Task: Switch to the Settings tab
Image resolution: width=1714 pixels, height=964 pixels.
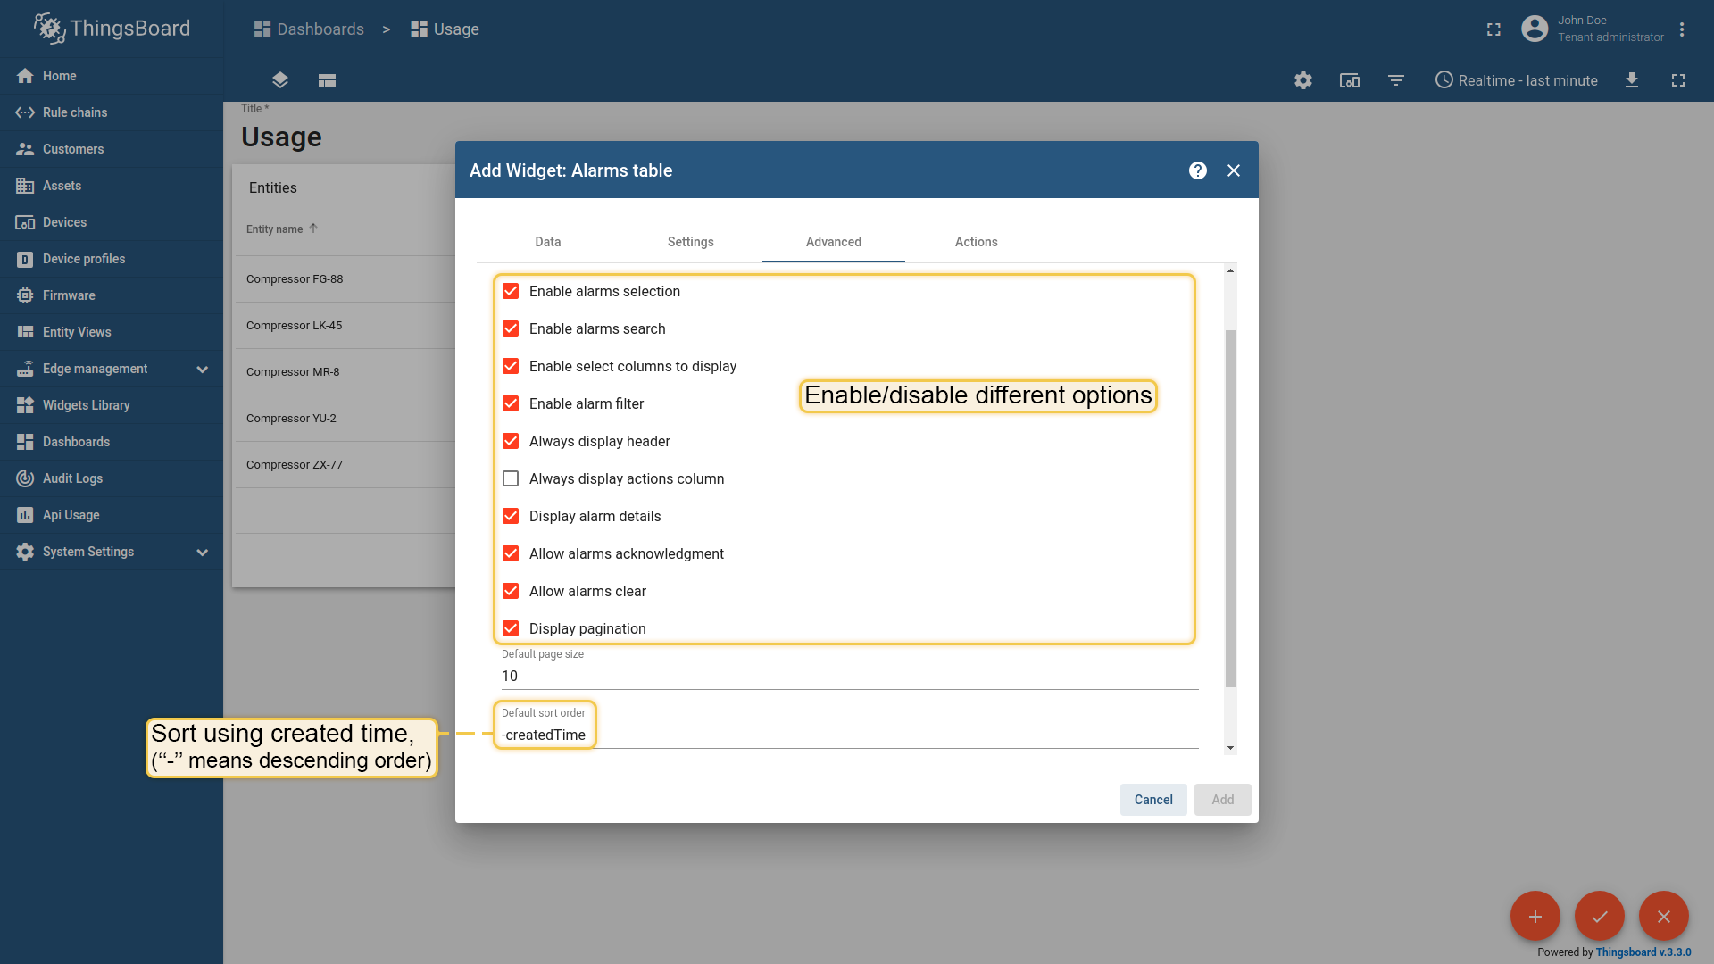Action: (691, 242)
